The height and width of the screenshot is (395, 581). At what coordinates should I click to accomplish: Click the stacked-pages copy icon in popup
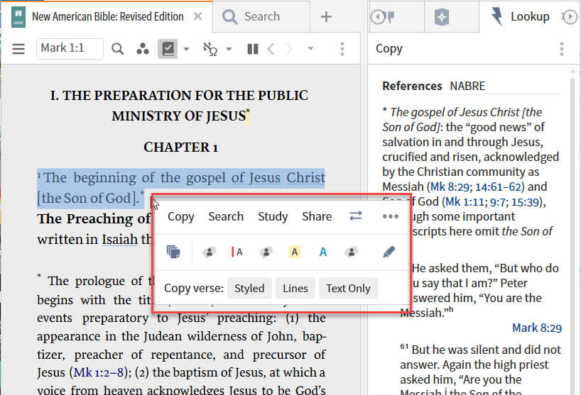tap(173, 252)
